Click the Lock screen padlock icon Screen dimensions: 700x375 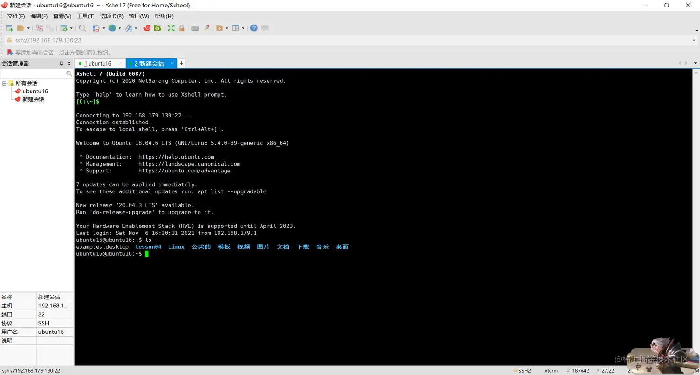coord(182,28)
